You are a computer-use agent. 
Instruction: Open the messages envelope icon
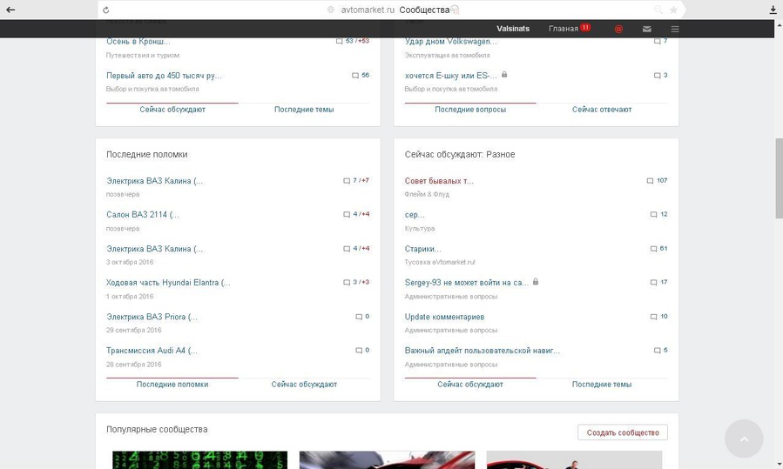[x=646, y=29]
